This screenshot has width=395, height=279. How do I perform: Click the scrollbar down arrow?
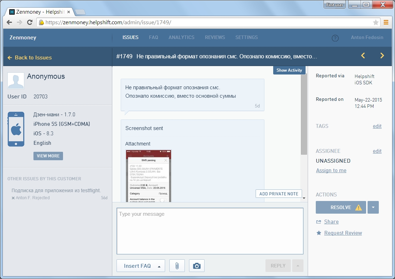click(x=304, y=198)
